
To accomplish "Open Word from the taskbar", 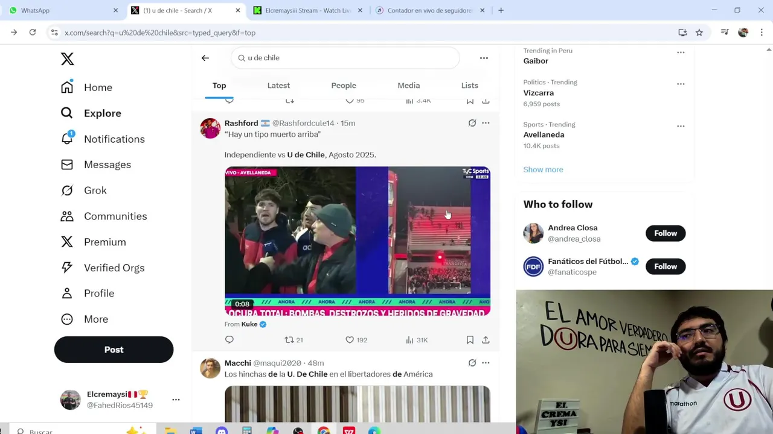I will click(x=196, y=430).
